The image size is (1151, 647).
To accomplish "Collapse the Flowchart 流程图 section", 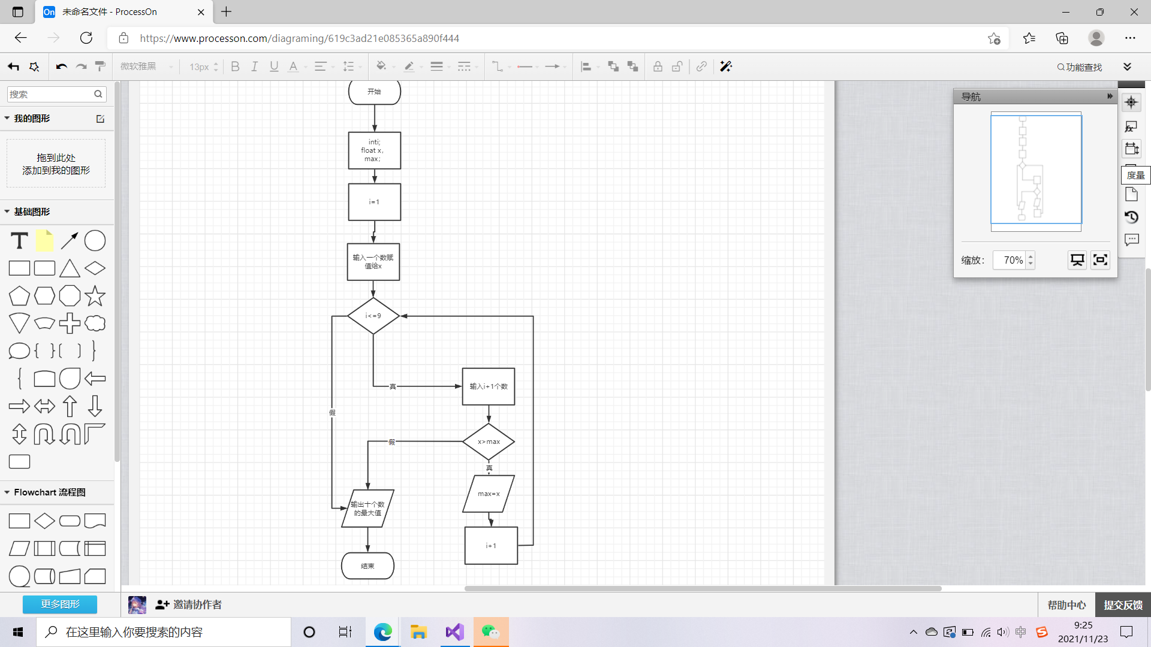I will point(49,492).
